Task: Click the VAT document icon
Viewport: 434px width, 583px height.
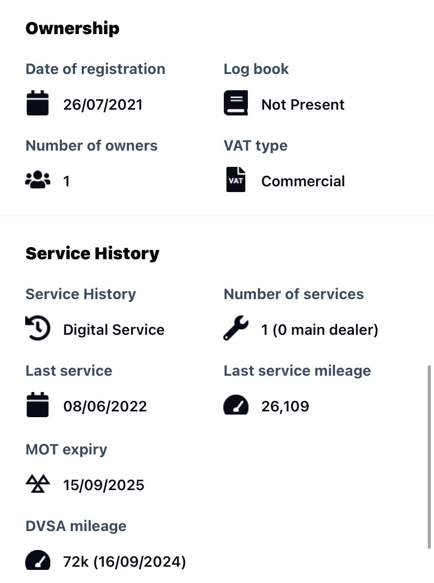Action: (236, 179)
